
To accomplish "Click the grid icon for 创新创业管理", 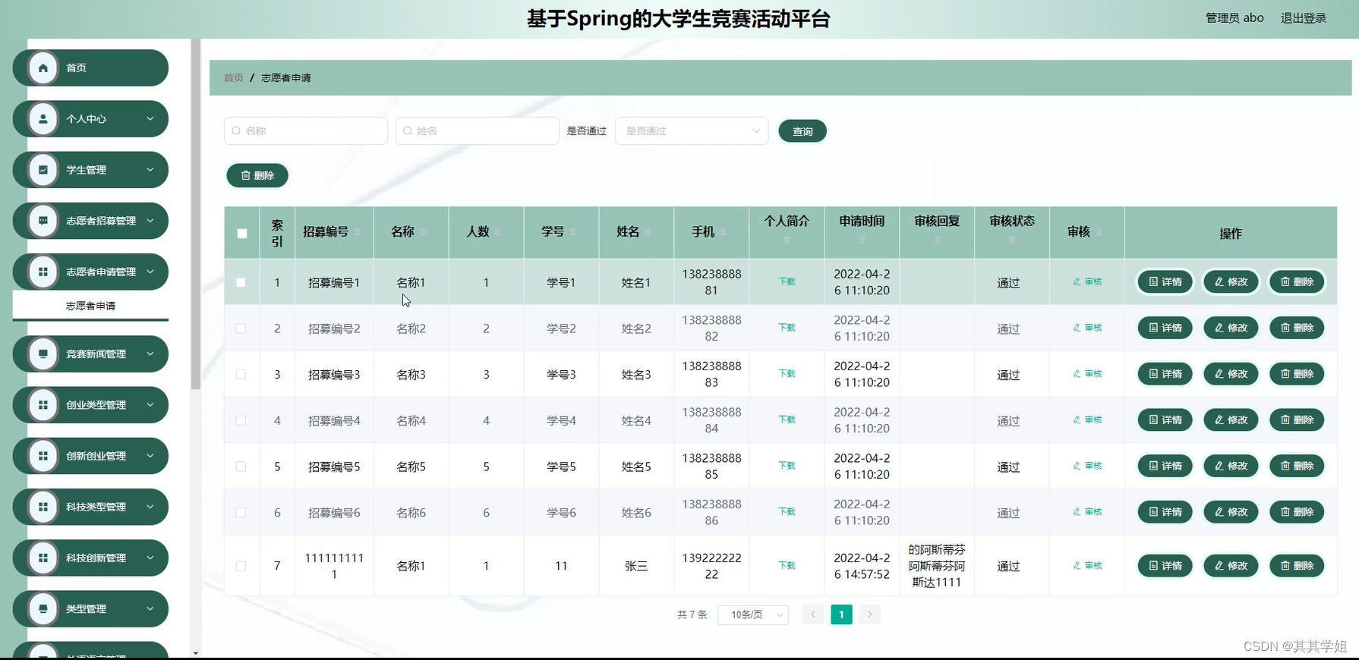I will [43, 456].
